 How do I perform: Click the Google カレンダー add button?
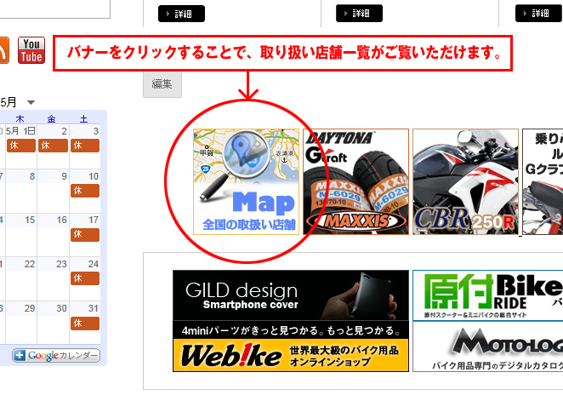tap(56, 356)
